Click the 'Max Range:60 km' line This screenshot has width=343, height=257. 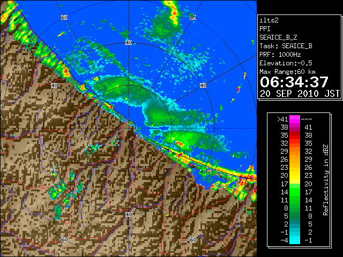point(287,72)
